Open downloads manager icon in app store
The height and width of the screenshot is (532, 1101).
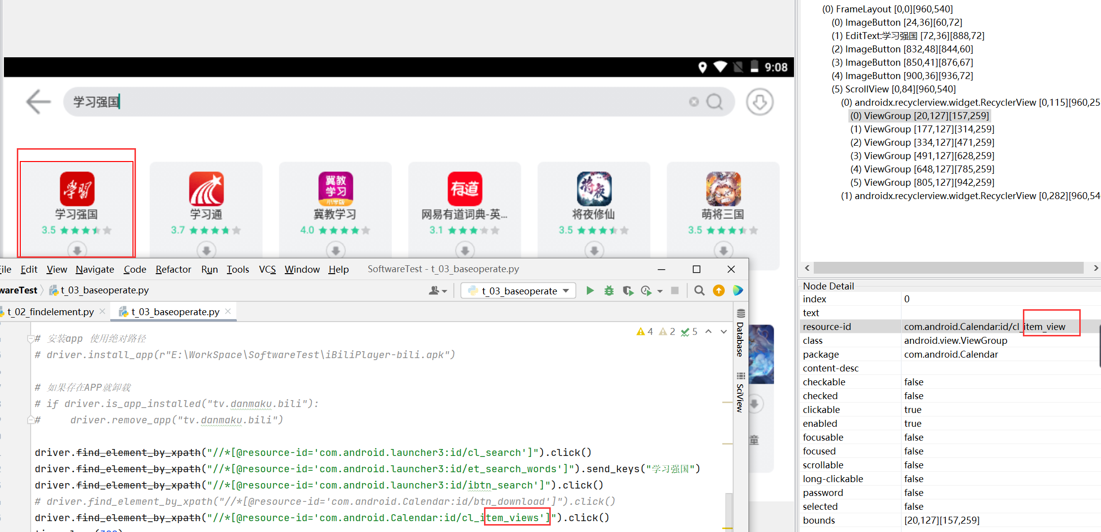tap(760, 102)
